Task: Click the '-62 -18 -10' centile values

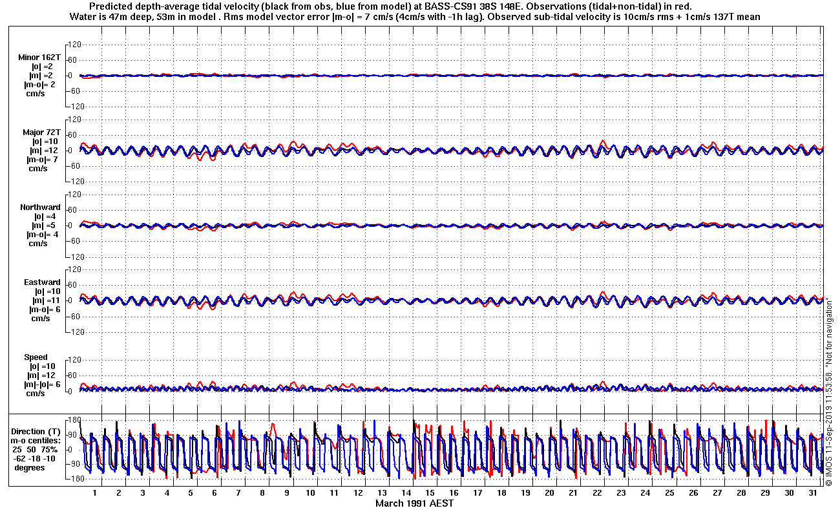Action: tap(35, 459)
